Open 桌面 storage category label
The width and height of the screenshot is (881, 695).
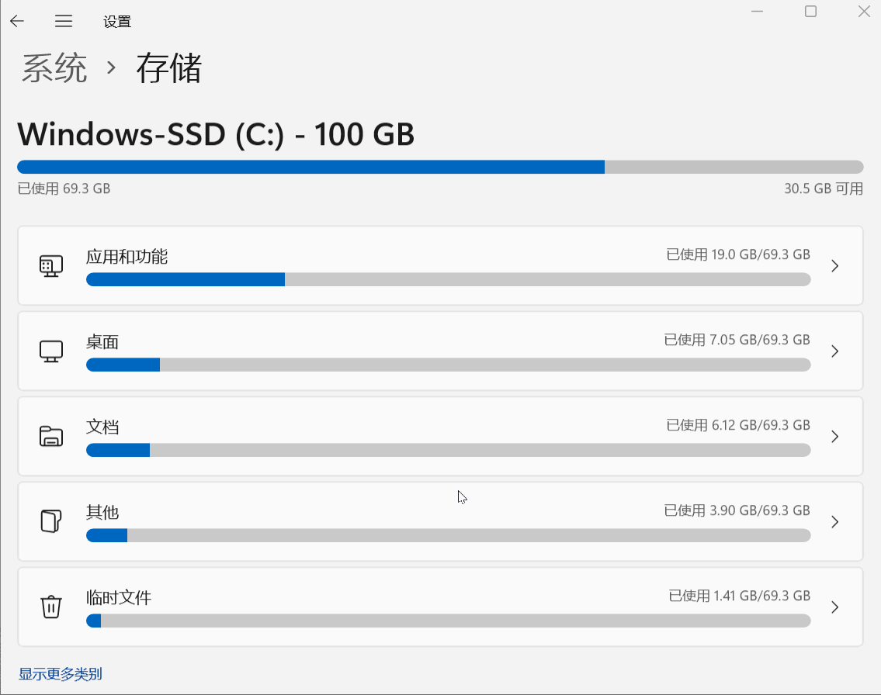102,342
